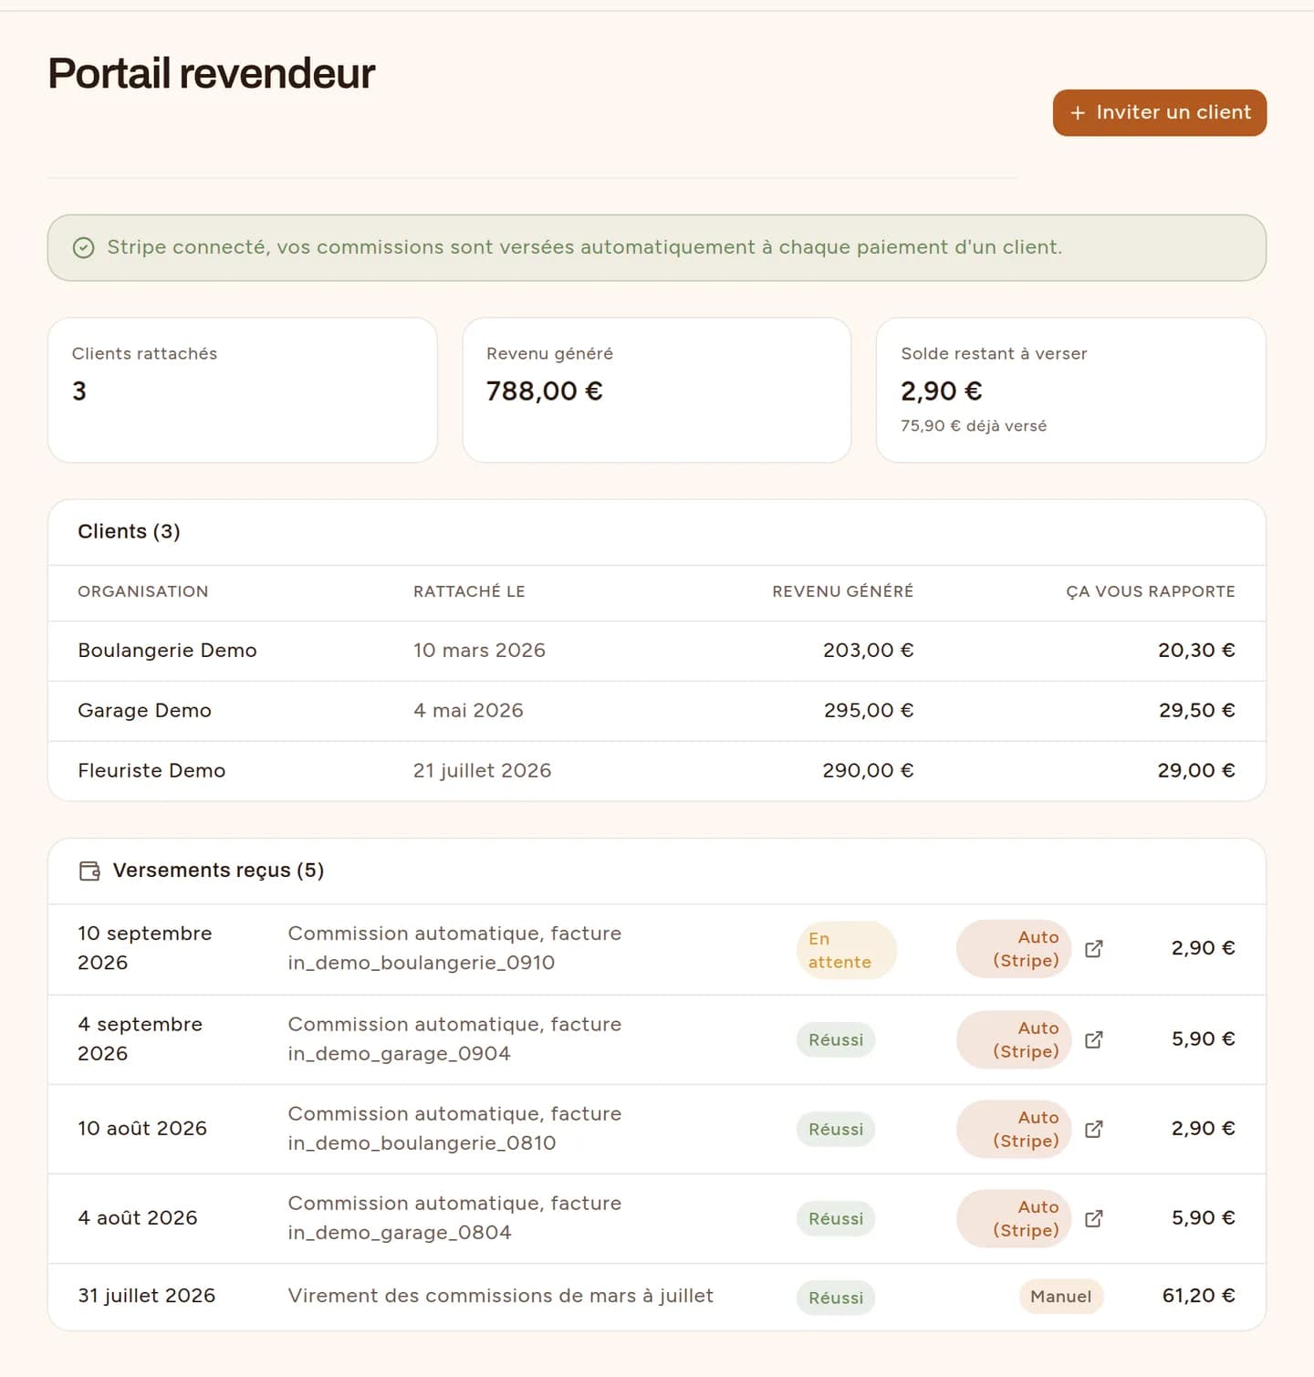Click the check icon in Stripe connecté banner
Viewport: 1314px width, 1377px height.
tap(83, 248)
